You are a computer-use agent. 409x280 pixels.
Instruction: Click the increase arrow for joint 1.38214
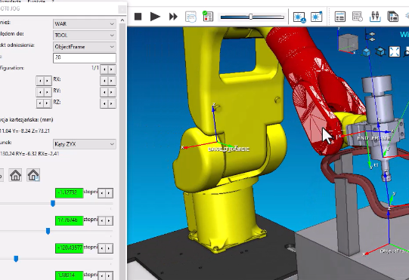point(109,275)
